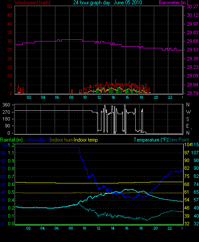Click the 'E' compass label
This screenshot has height=242, width=199.
click(x=187, y=126)
